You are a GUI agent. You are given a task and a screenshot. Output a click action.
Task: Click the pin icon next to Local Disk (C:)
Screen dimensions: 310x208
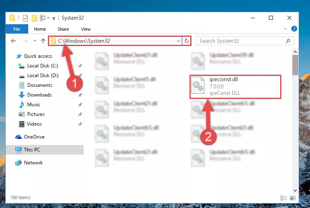(80, 66)
